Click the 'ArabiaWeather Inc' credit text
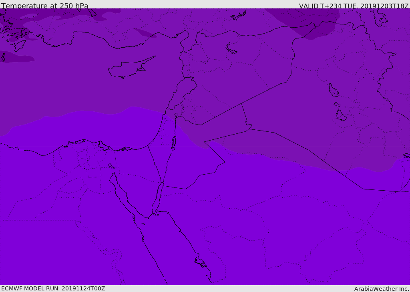This screenshot has width=410, height=292. [382, 289]
